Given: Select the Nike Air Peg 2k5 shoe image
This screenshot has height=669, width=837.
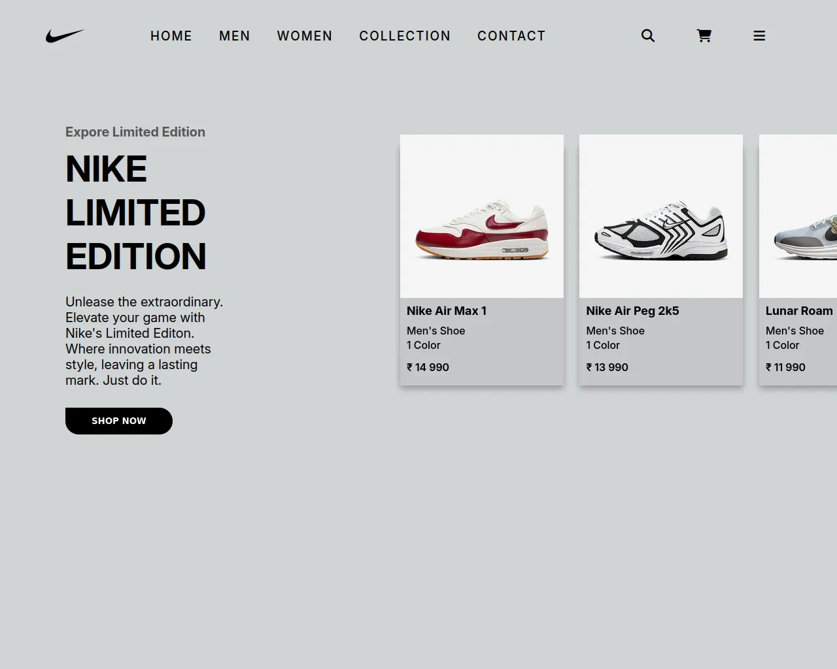Looking at the screenshot, I should pyautogui.click(x=661, y=216).
